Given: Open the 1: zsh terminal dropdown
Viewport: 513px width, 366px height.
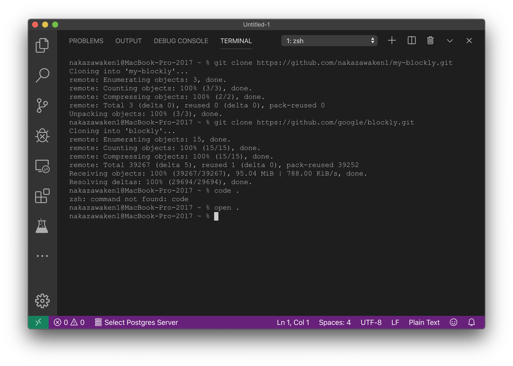Looking at the screenshot, I should click(x=329, y=41).
